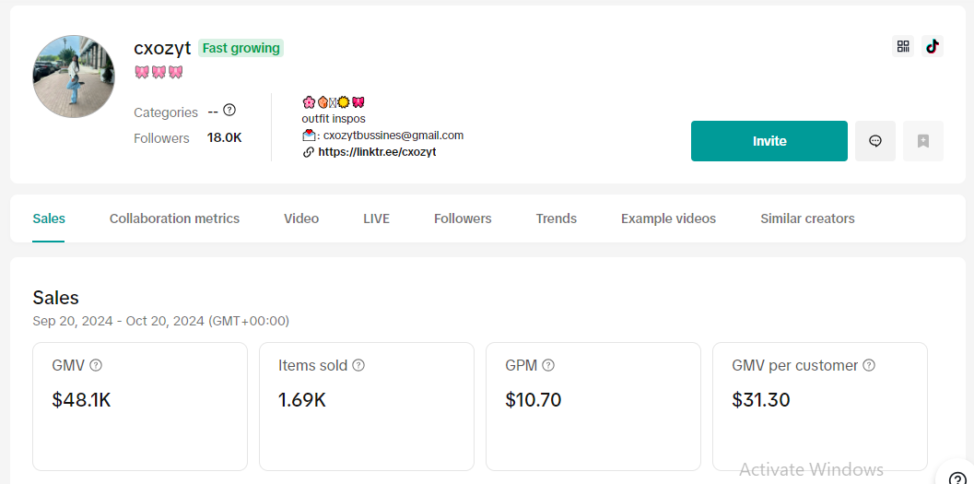974x484 pixels.
Task: Bookmark this creator with the save icon
Action: tap(923, 141)
